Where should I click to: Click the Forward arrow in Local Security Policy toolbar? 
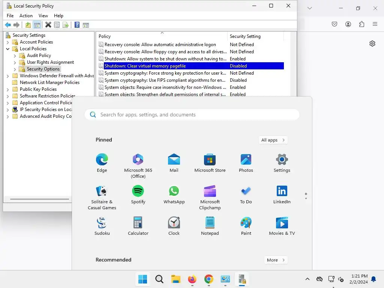[16, 25]
